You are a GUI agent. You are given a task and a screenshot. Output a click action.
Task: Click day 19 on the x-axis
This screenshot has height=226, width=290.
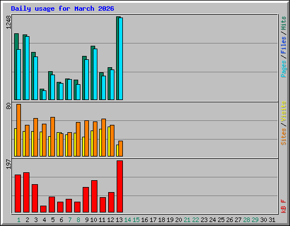pyautogui.click(x=170, y=220)
